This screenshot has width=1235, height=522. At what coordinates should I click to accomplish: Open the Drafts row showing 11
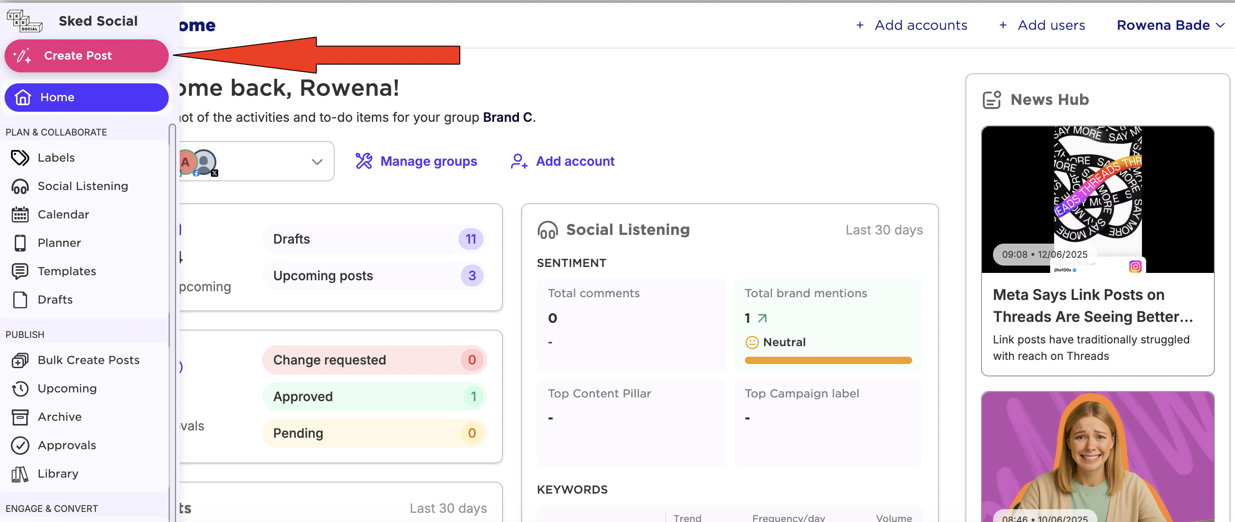375,239
